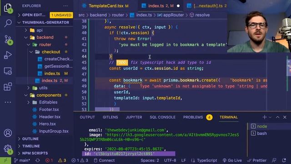This screenshot has width=291, height=164.
Task: Change end of line sequence LF
Action: coord(183,160)
